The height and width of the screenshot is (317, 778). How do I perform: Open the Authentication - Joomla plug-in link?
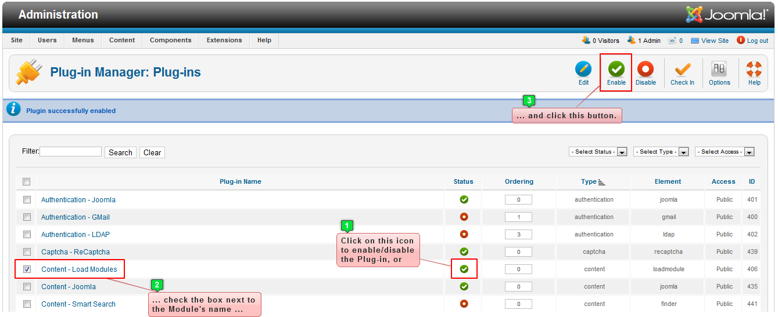pos(78,199)
